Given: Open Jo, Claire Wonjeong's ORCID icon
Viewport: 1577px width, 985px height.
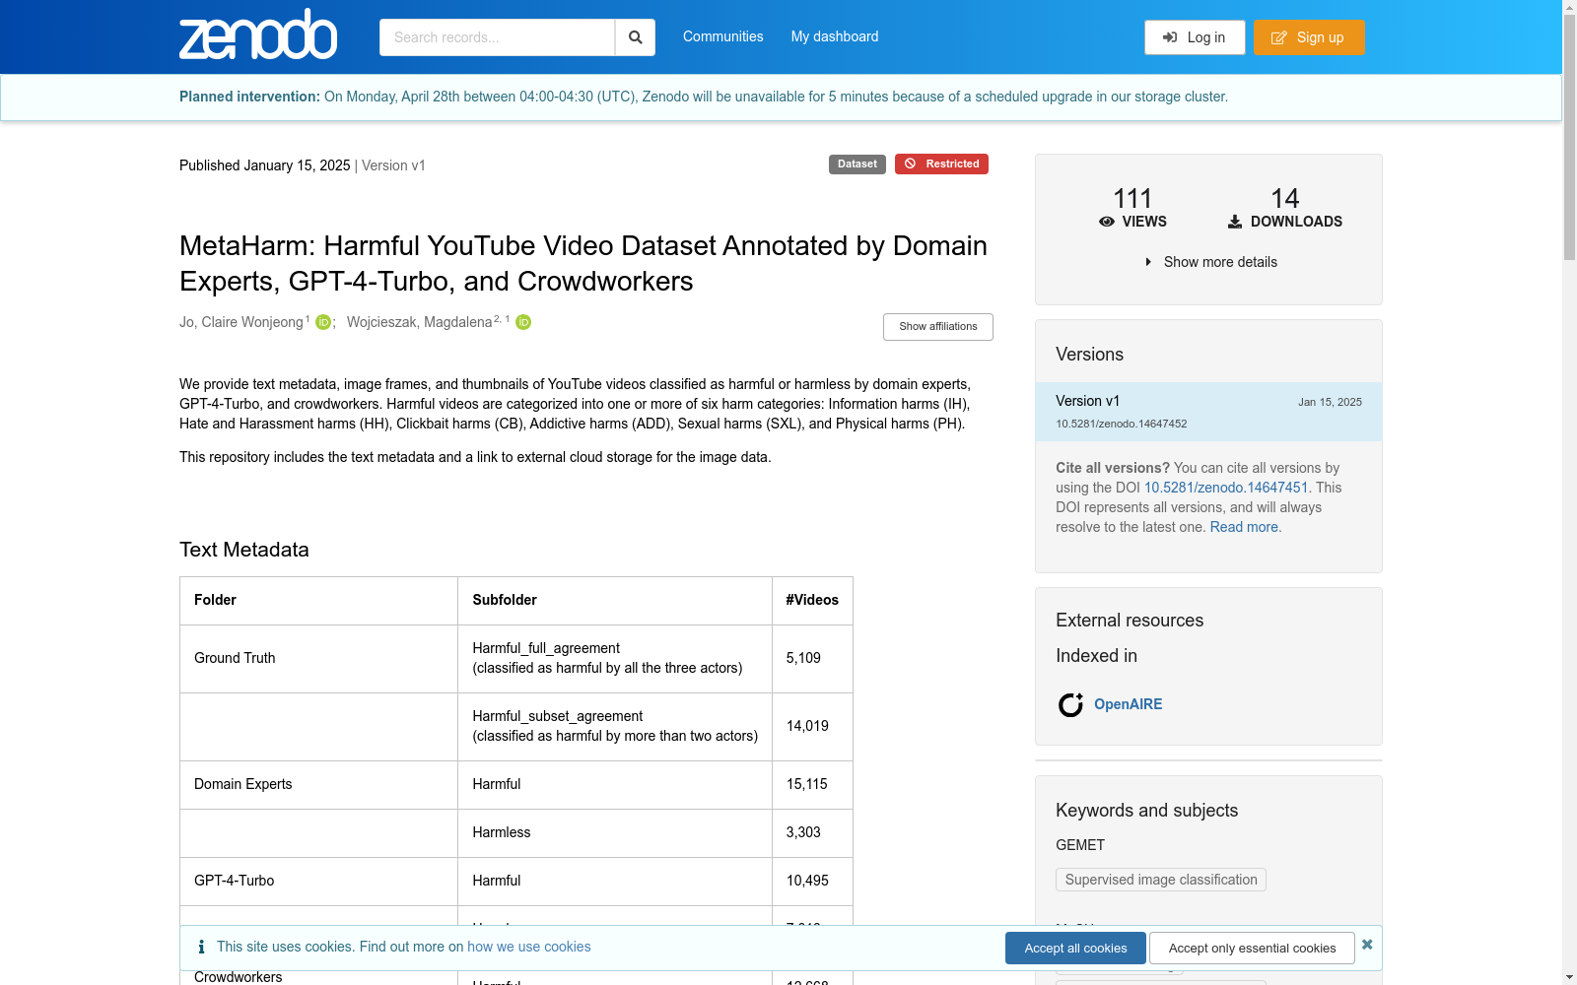Looking at the screenshot, I should click(x=323, y=322).
